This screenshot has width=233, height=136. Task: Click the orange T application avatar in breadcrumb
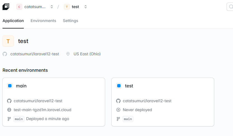tap(67, 7)
